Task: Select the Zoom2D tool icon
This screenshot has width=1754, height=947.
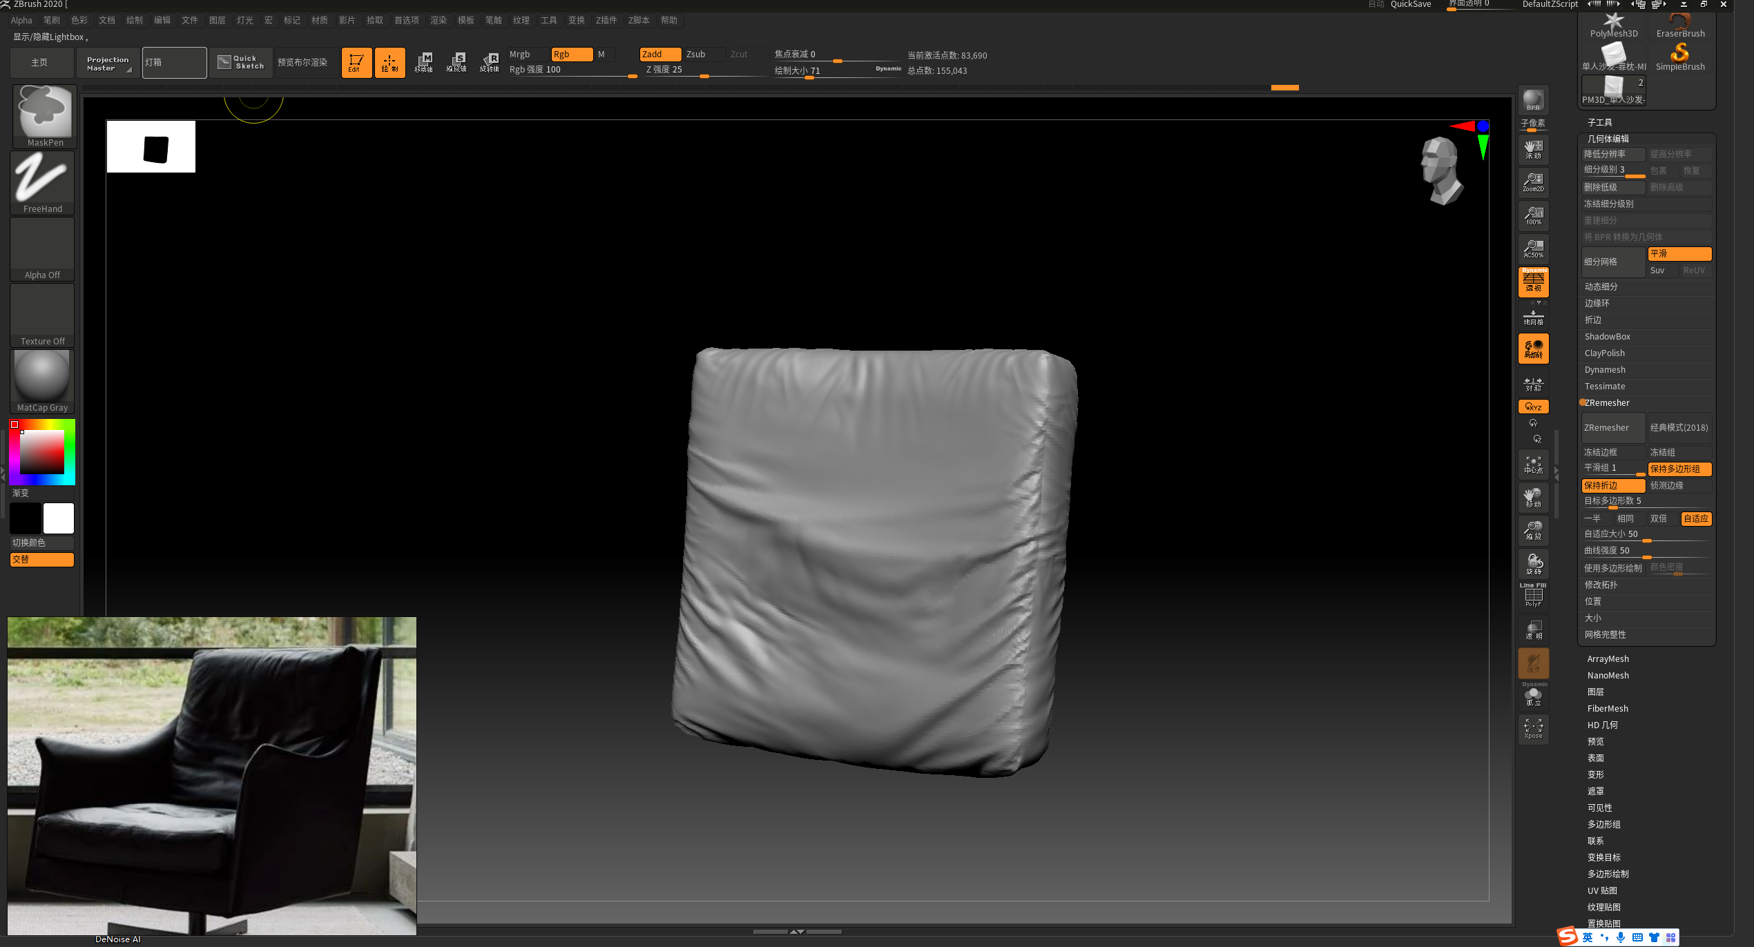Action: click(1533, 182)
